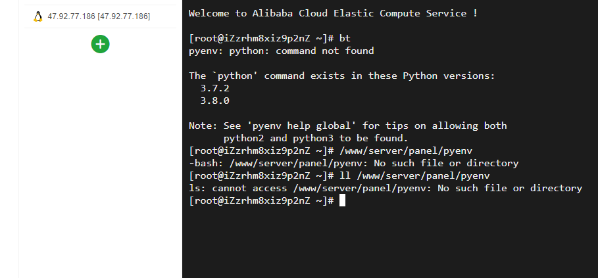The image size is (598, 278).
Task: Click the /www/server/panel/pyenv command without ll
Action: pyautogui.click(x=406, y=151)
